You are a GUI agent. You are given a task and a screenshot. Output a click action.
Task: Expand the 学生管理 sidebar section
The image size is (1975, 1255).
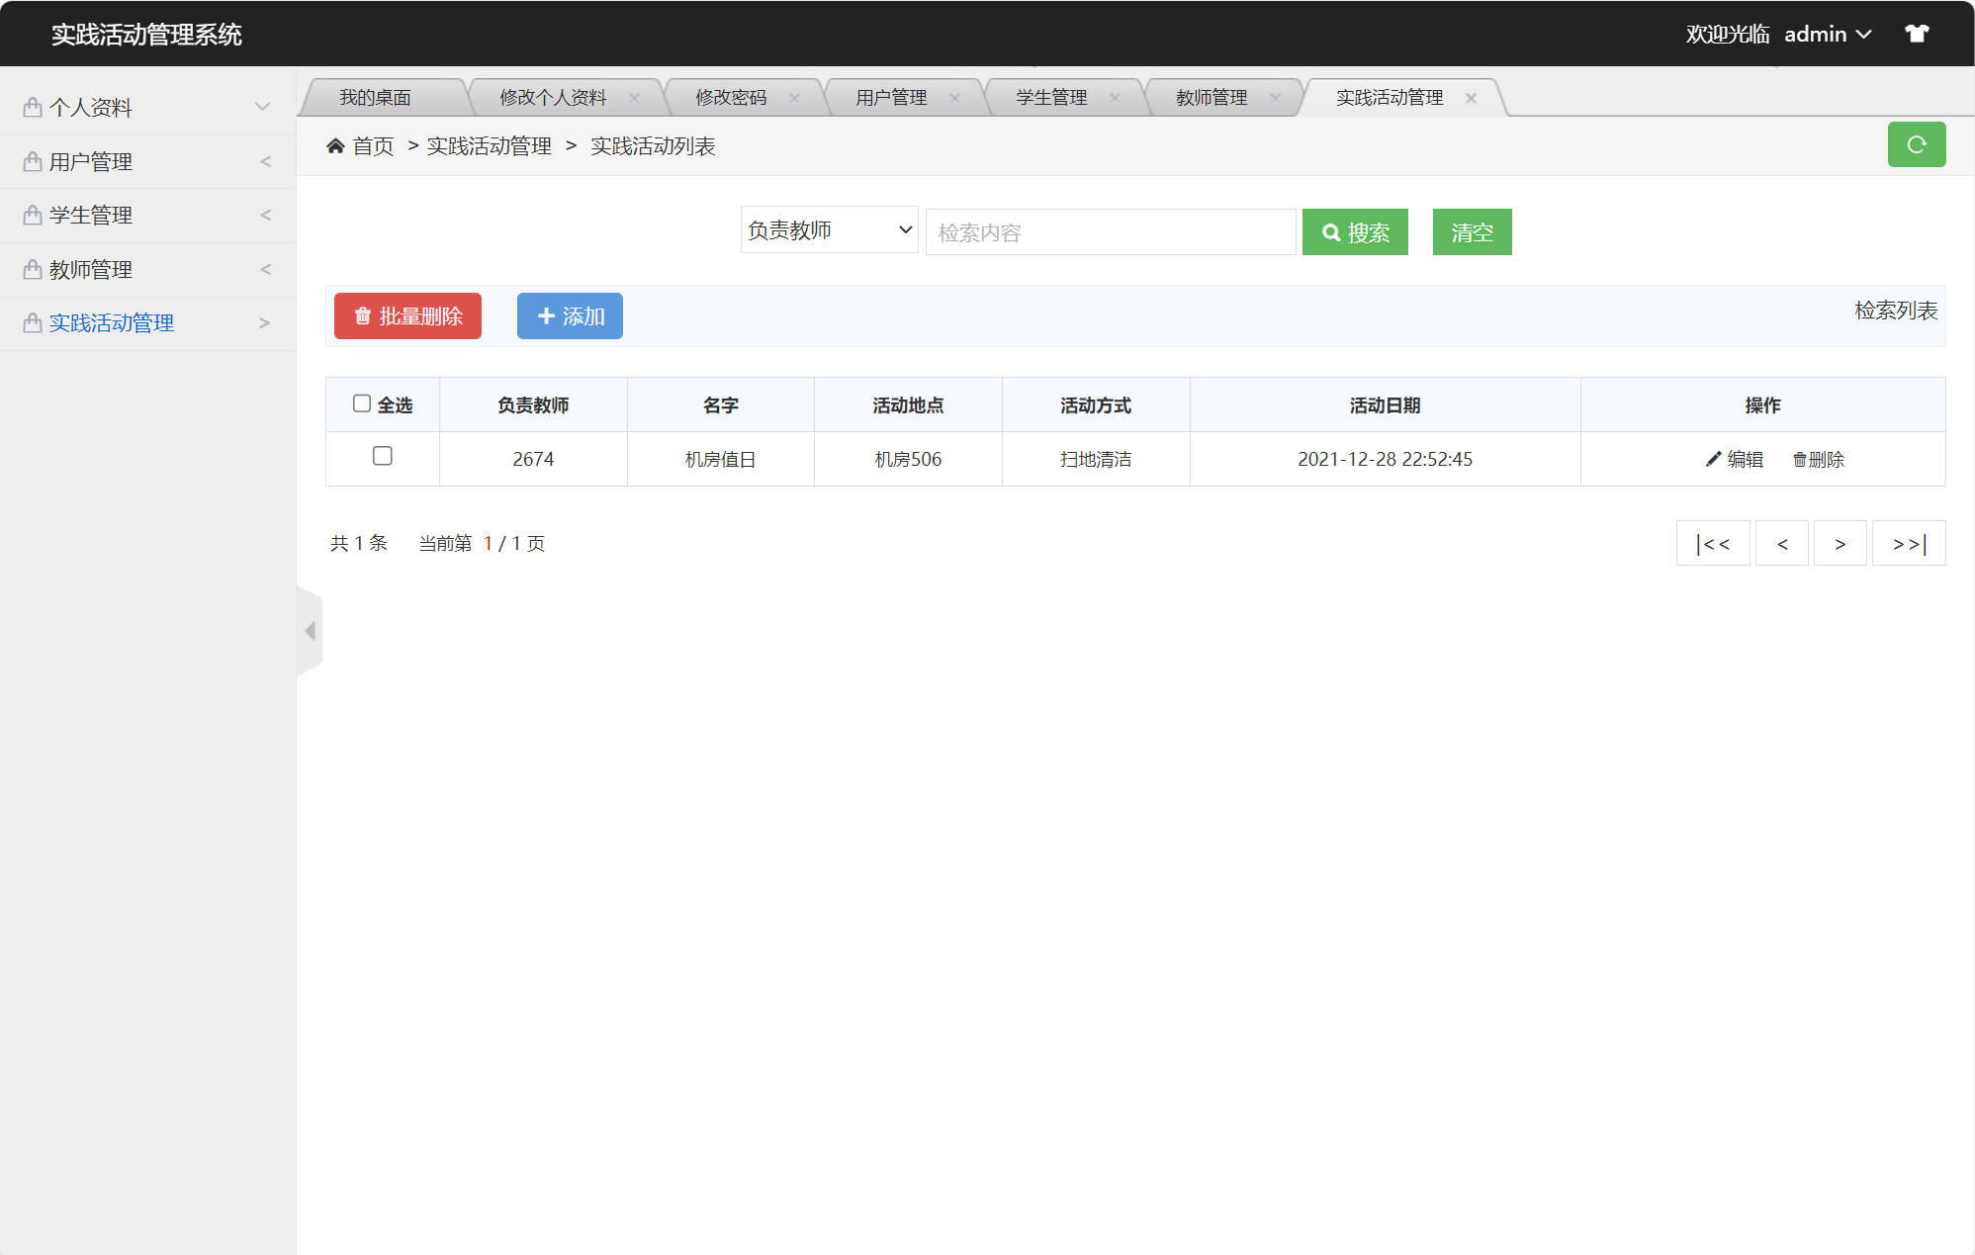coord(265,215)
